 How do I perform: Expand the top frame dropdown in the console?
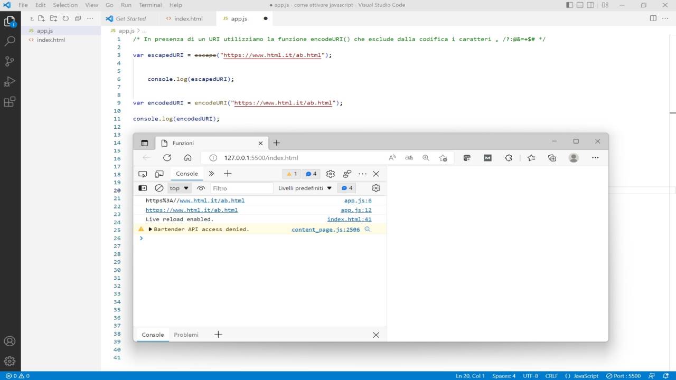click(179, 188)
